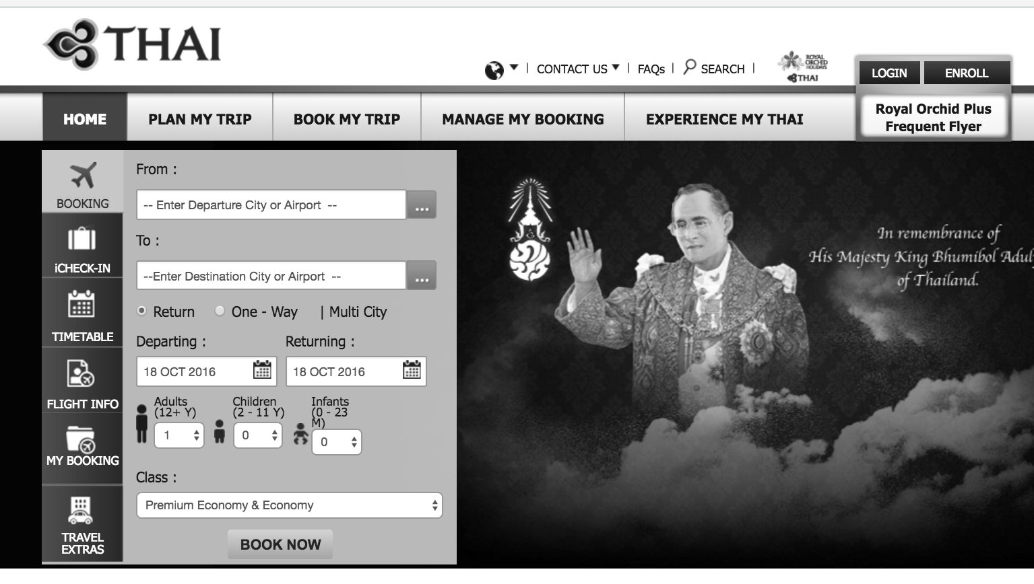Click the LOGIN button
This screenshot has width=1034, height=584.
click(x=889, y=73)
